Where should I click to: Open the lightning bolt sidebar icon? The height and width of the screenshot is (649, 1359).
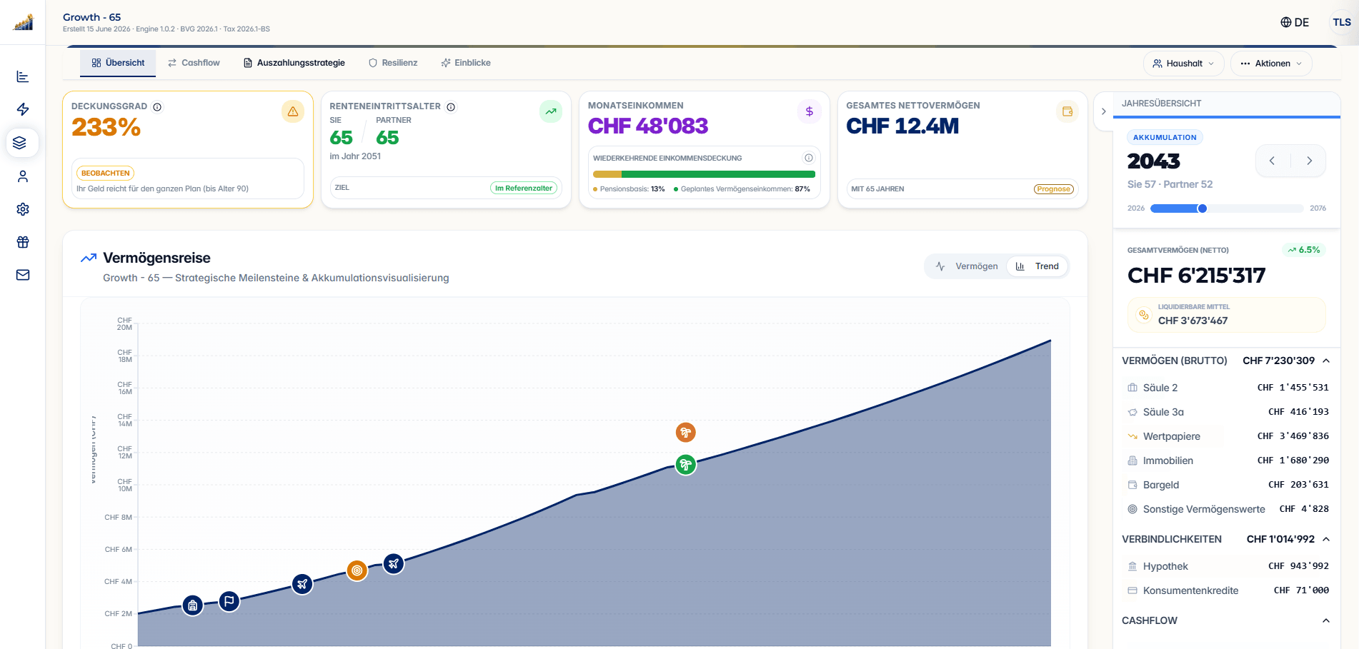click(23, 109)
